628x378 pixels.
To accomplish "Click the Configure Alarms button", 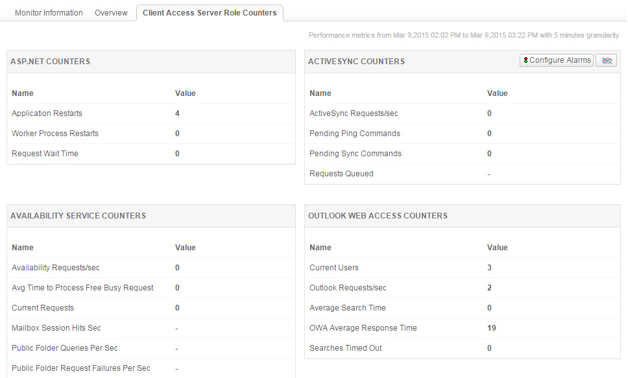I will (557, 60).
